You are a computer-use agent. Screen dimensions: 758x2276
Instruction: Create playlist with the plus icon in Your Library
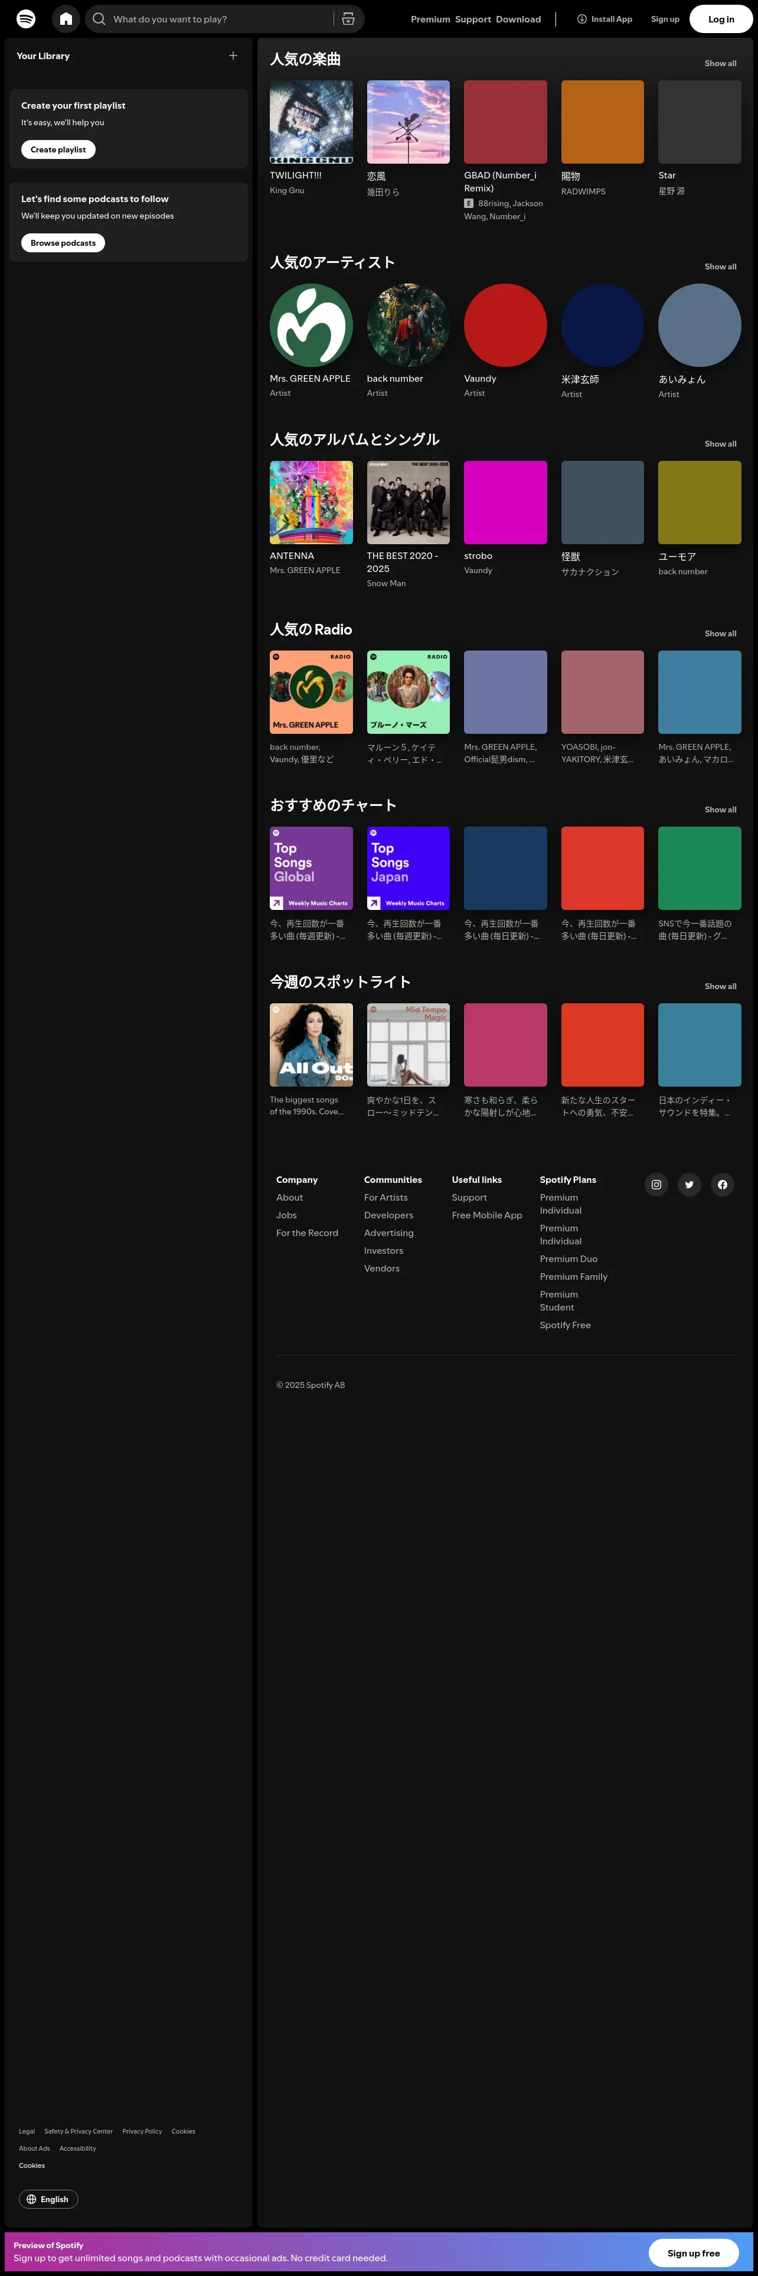click(x=233, y=56)
